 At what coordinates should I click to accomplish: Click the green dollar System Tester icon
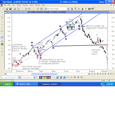pyautogui.click(x=86, y=9)
